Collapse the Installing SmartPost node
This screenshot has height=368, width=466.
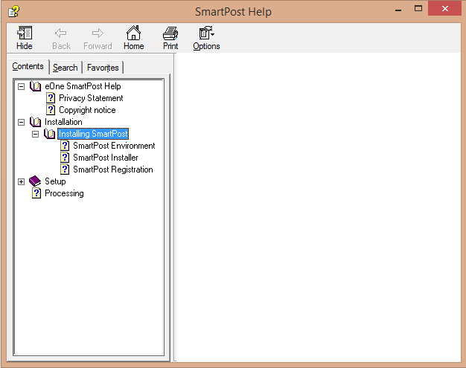click(36, 134)
